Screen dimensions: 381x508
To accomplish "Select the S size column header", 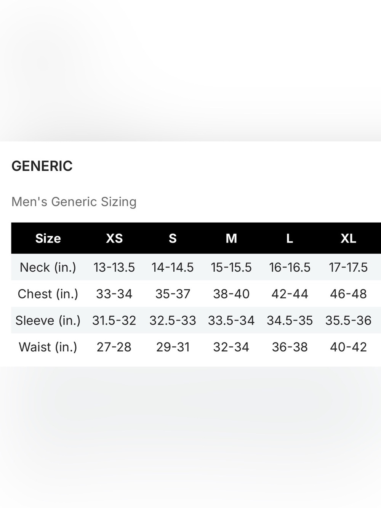I will [x=173, y=238].
